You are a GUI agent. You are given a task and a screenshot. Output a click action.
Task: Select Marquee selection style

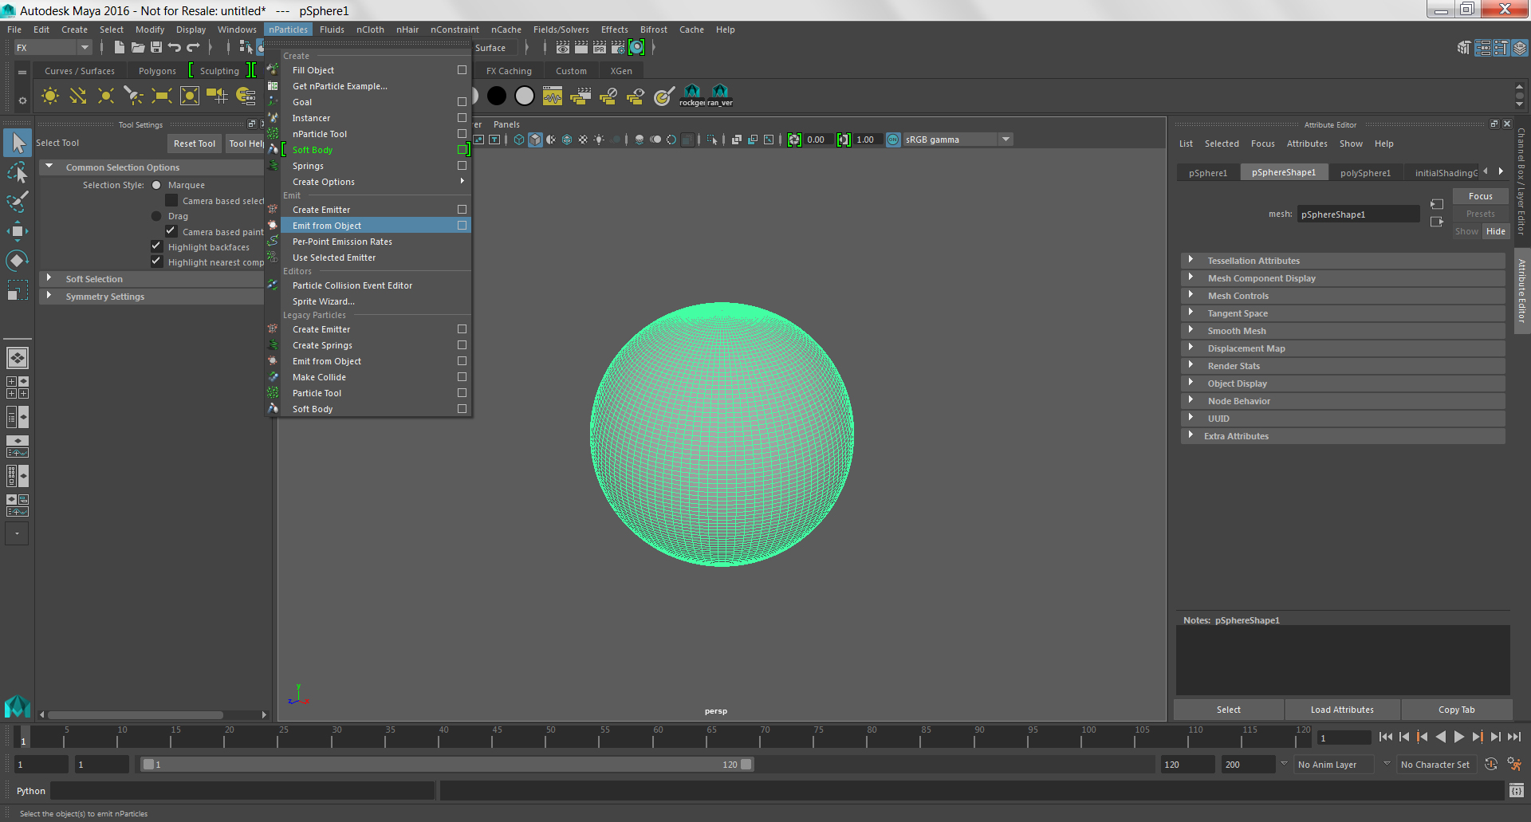[x=156, y=185]
